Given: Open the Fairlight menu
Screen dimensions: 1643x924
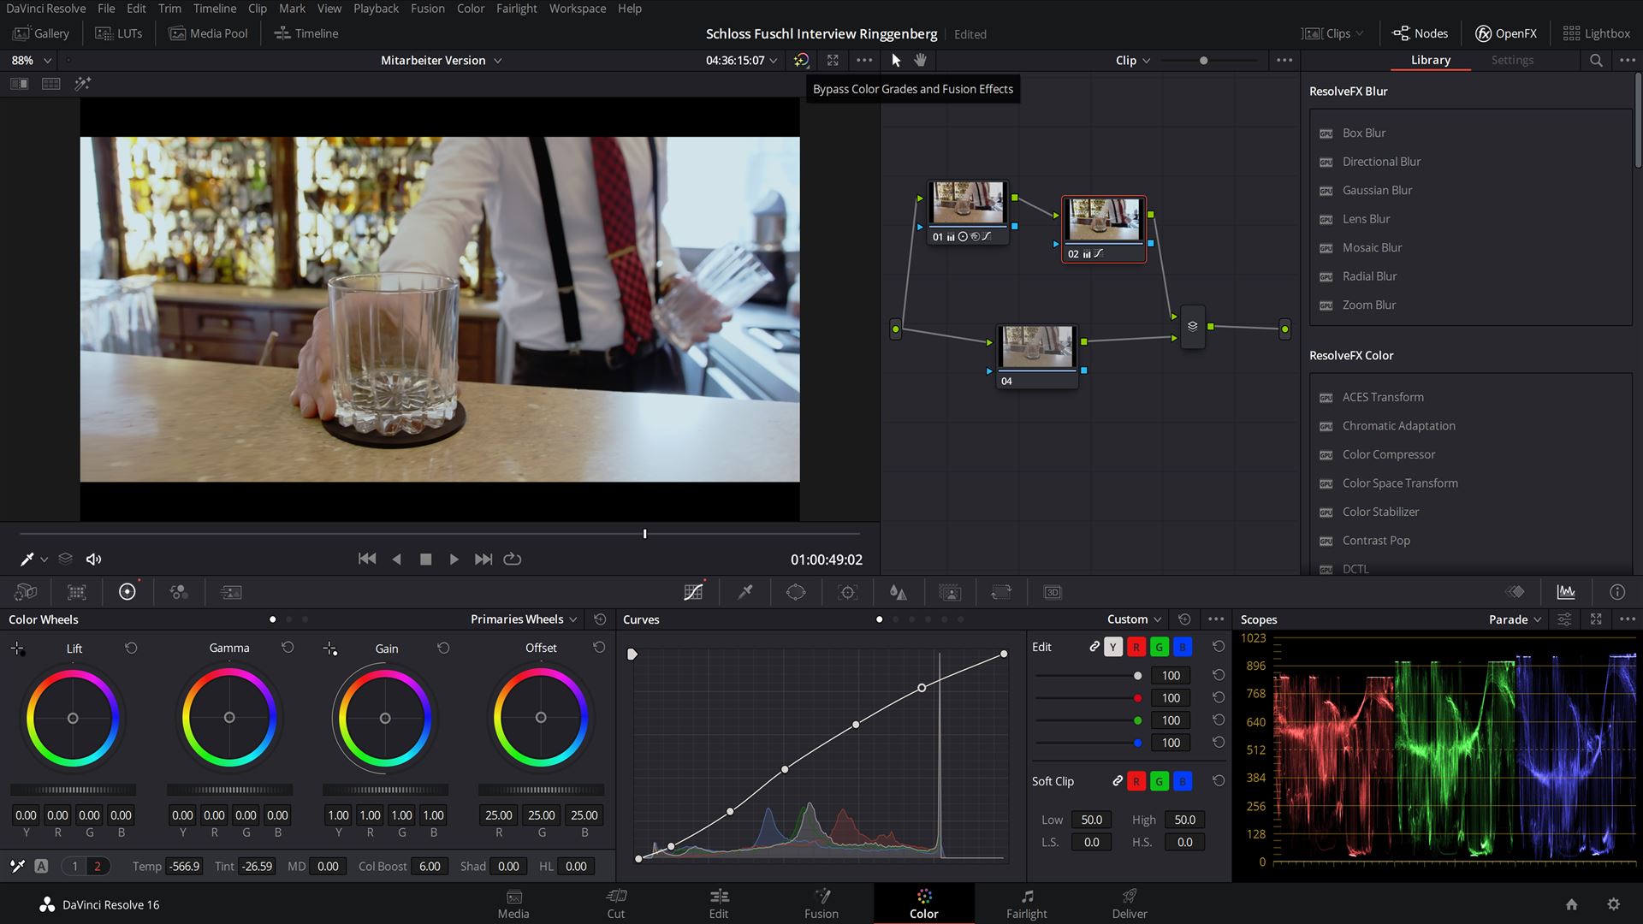Looking at the screenshot, I should pyautogui.click(x=516, y=9).
